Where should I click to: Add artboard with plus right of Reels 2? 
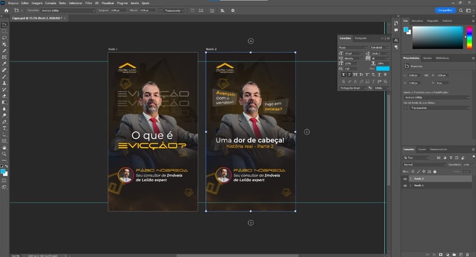pyautogui.click(x=307, y=132)
